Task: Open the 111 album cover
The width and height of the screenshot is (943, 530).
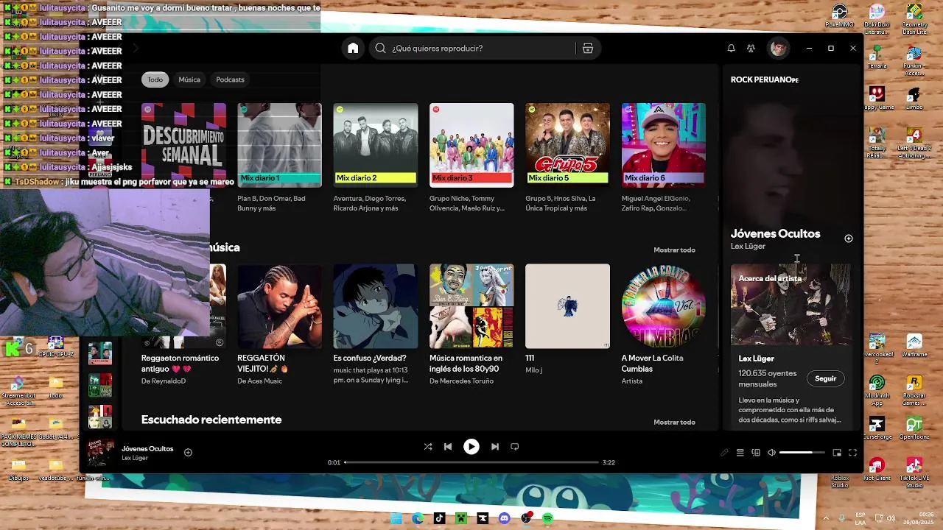Action: click(x=567, y=306)
